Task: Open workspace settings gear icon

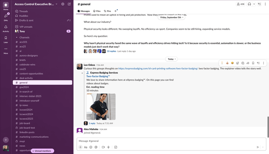Action: tap(63, 4)
